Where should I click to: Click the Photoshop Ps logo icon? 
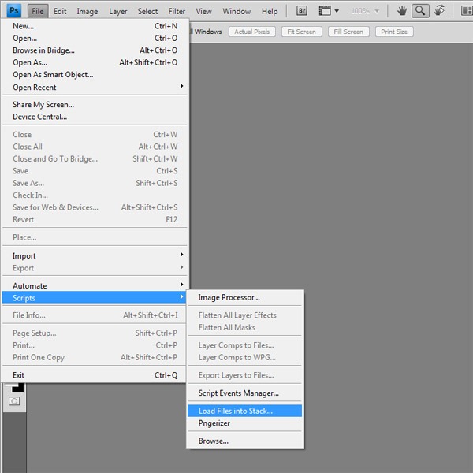pos(14,11)
